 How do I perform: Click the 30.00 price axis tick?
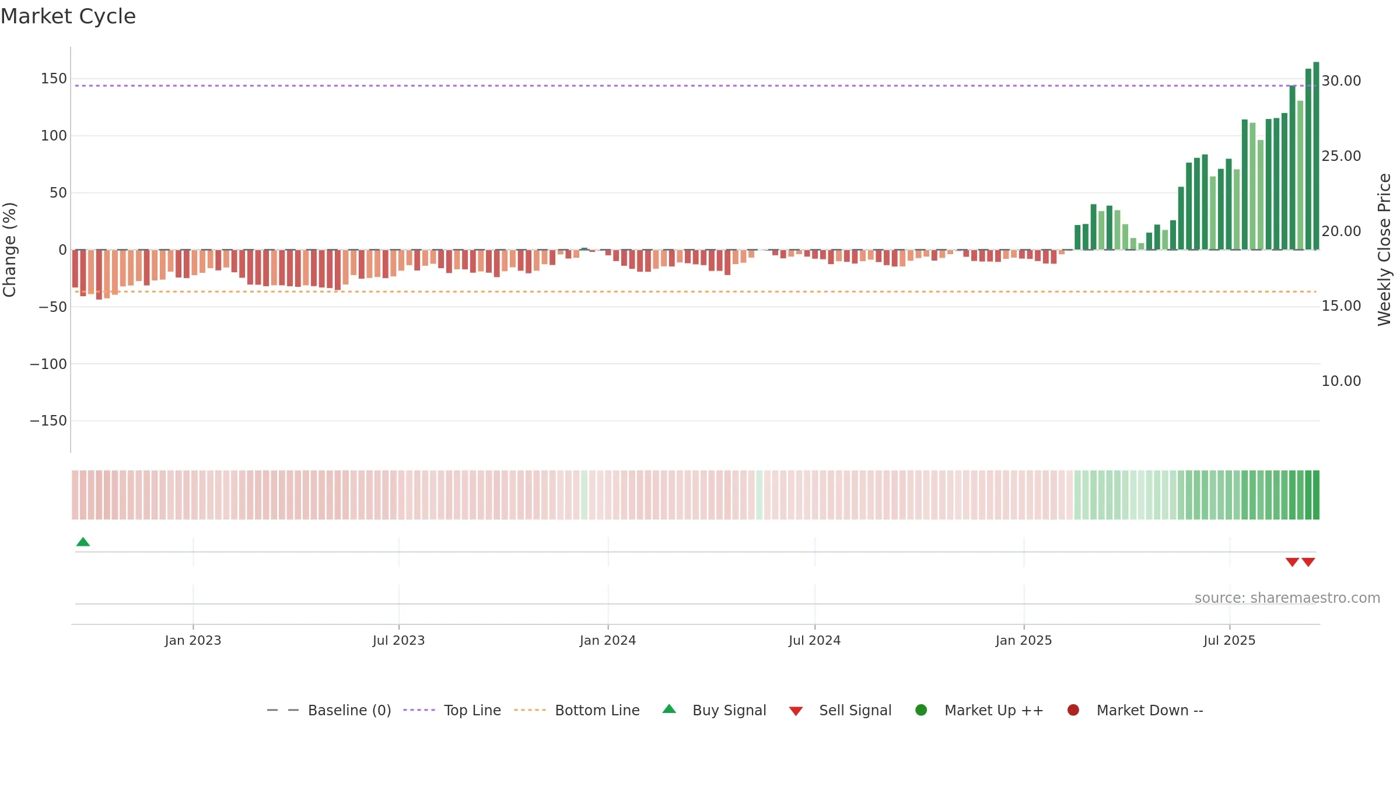[1341, 81]
